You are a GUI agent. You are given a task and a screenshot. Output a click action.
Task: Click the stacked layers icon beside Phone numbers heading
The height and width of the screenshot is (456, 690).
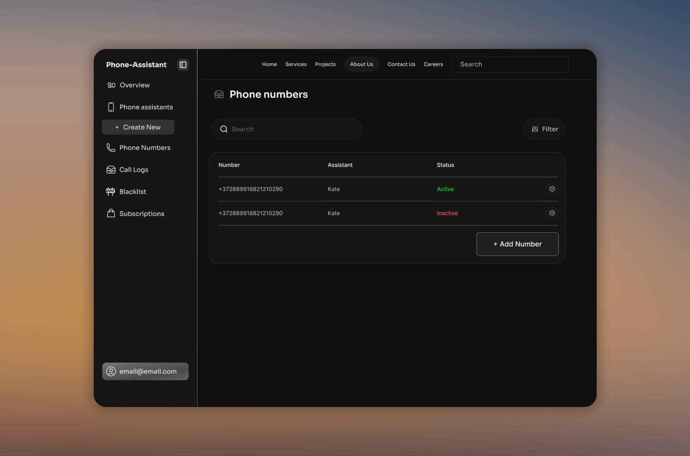click(219, 94)
